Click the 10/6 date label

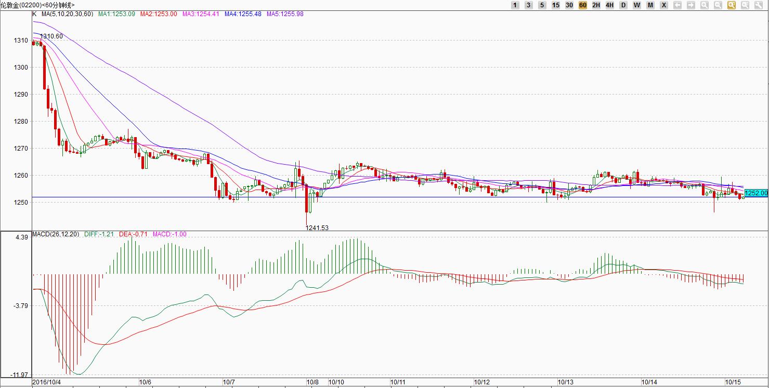click(x=145, y=382)
